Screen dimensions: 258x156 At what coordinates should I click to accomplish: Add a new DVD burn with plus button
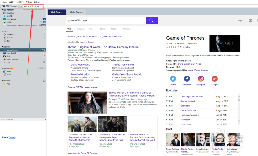tap(44, 81)
